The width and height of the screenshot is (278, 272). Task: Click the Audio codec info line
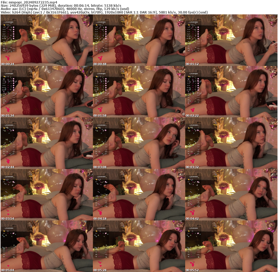coord(65,9)
